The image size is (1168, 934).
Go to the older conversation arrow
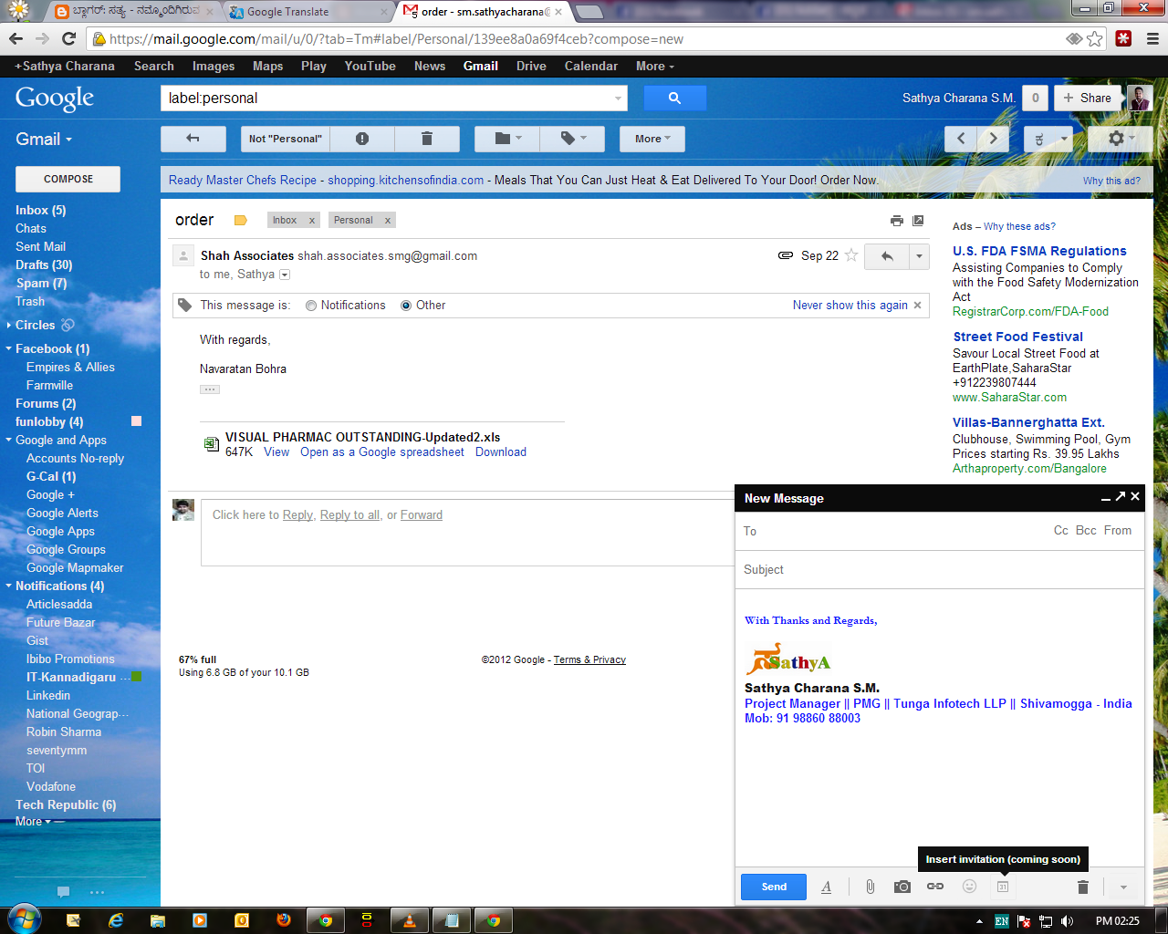pyautogui.click(x=993, y=139)
